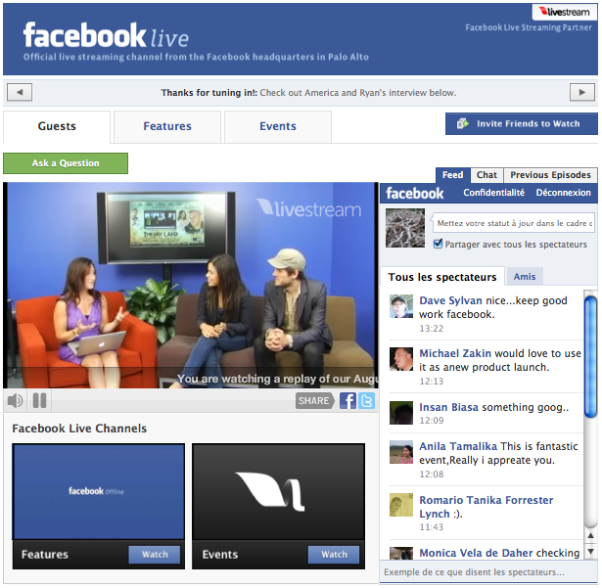This screenshot has width=602, height=588.
Task: Click the facebook logo in feed panel
Action: tap(415, 193)
